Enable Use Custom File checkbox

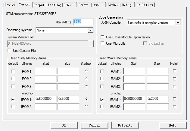click(9, 50)
